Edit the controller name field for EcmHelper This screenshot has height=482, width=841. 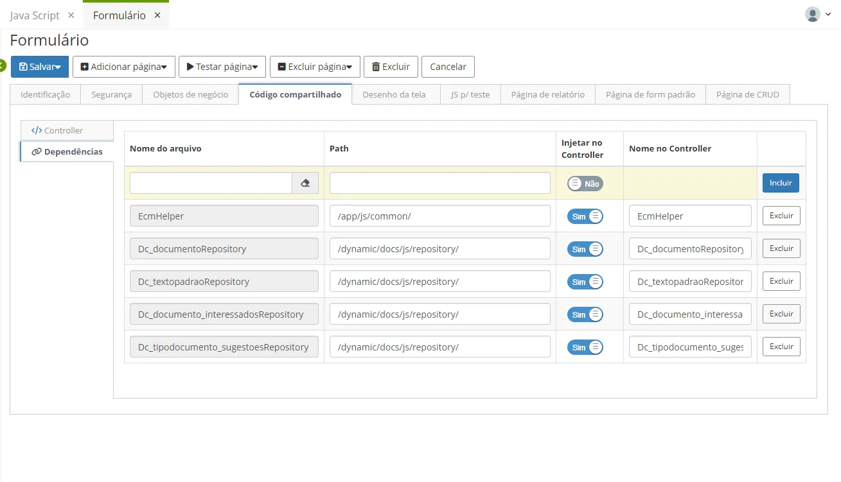690,216
